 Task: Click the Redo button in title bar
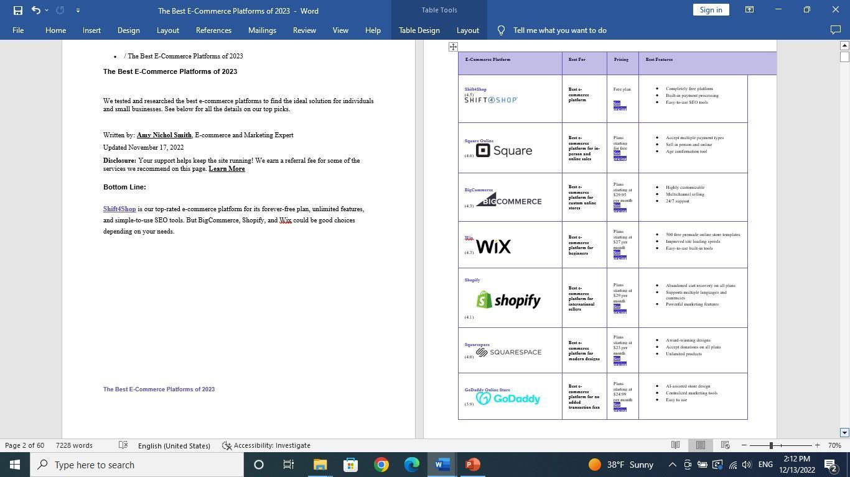point(60,10)
